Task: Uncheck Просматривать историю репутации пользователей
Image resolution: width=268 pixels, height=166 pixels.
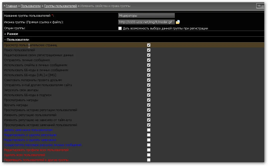Action: pyautogui.click(x=149, y=110)
